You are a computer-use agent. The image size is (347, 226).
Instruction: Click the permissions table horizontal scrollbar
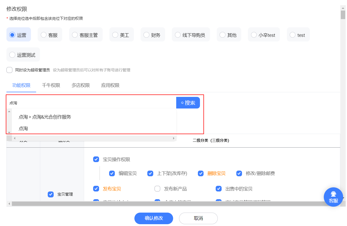(170, 204)
